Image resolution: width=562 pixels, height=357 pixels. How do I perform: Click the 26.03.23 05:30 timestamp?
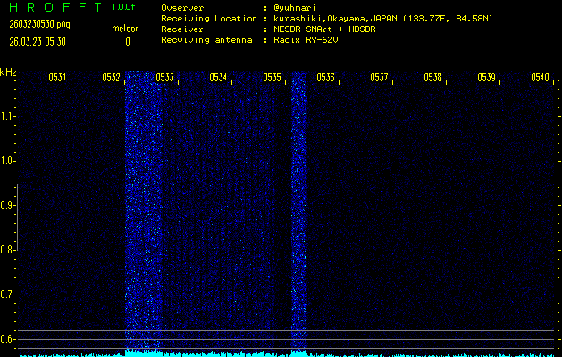[38, 41]
